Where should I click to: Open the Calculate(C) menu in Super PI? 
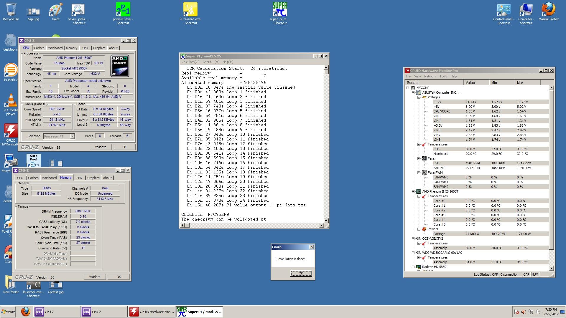190,62
